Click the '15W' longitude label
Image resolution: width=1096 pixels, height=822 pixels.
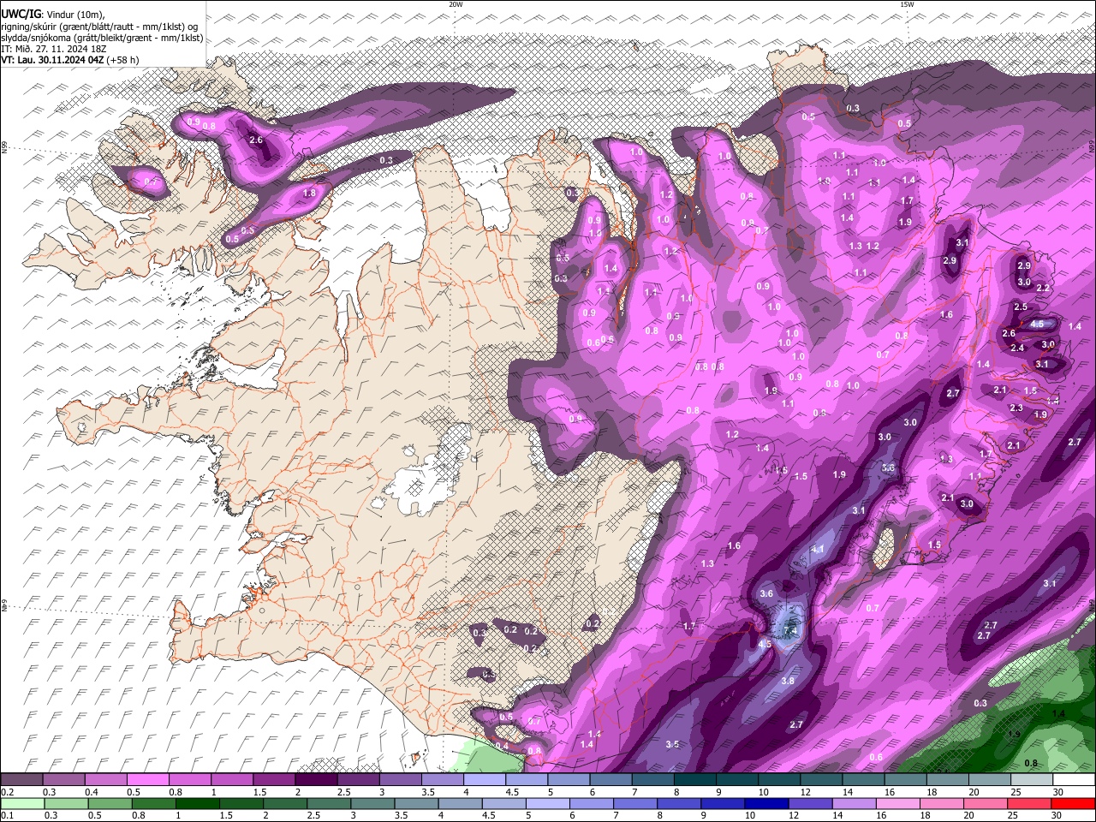(907, 4)
